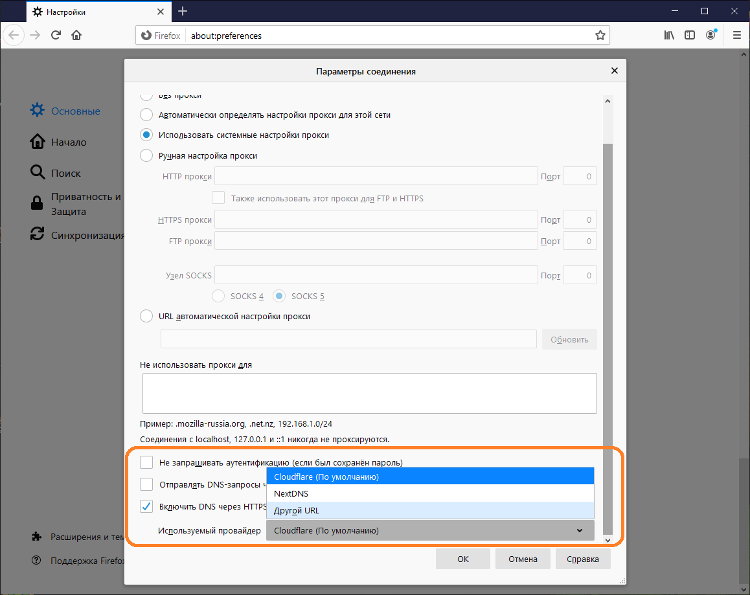The height and width of the screenshot is (595, 750).
Task: Click Расширения и темы puzzle icon
Action: pyautogui.click(x=37, y=536)
